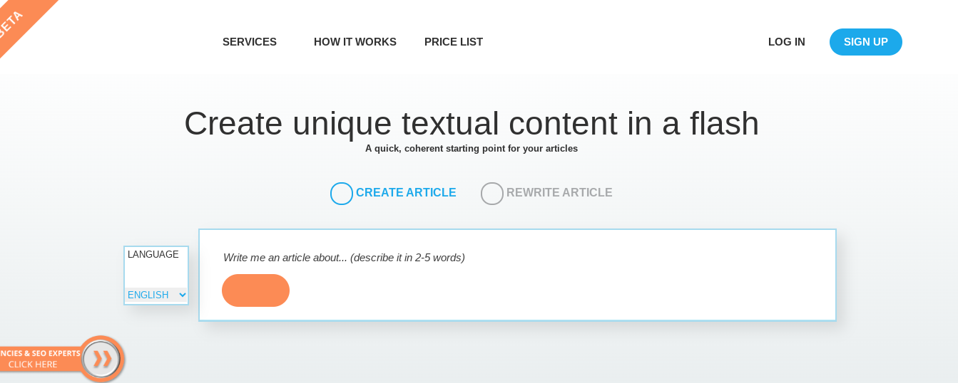The height and width of the screenshot is (383, 958).
Task: Click the CREATE ARTICLE label text
Action: (x=406, y=193)
